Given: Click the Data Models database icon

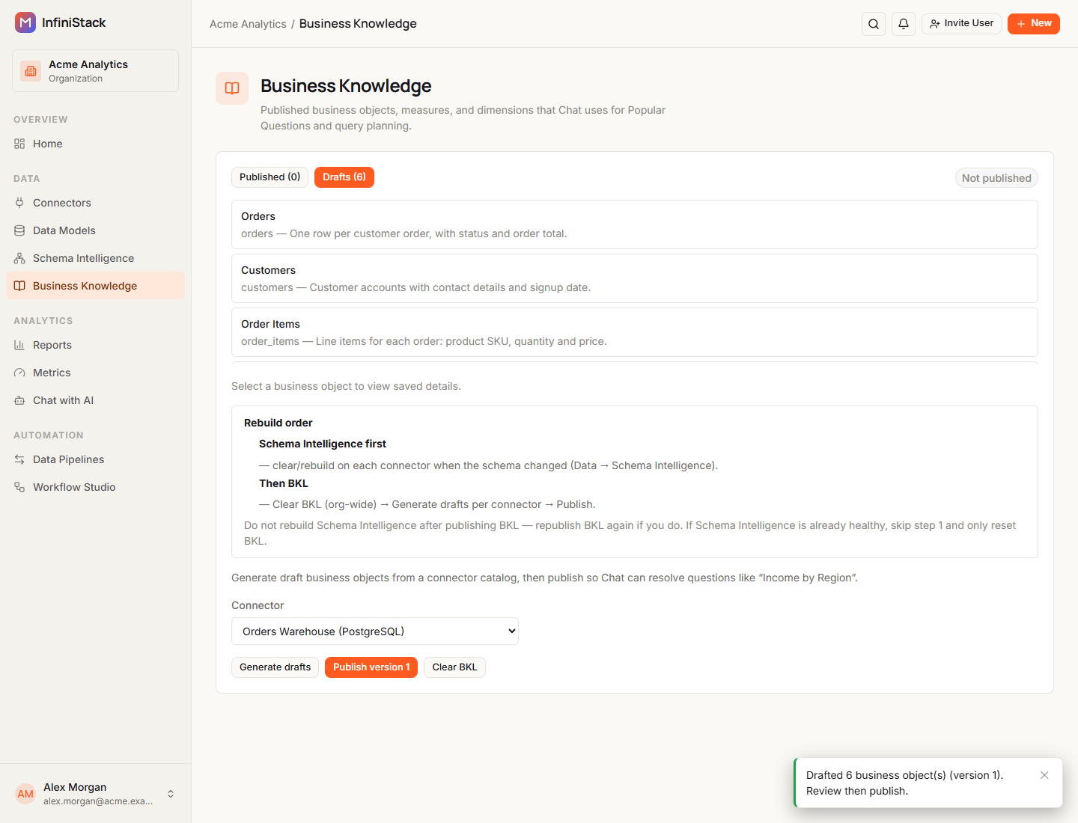Looking at the screenshot, I should coord(19,230).
